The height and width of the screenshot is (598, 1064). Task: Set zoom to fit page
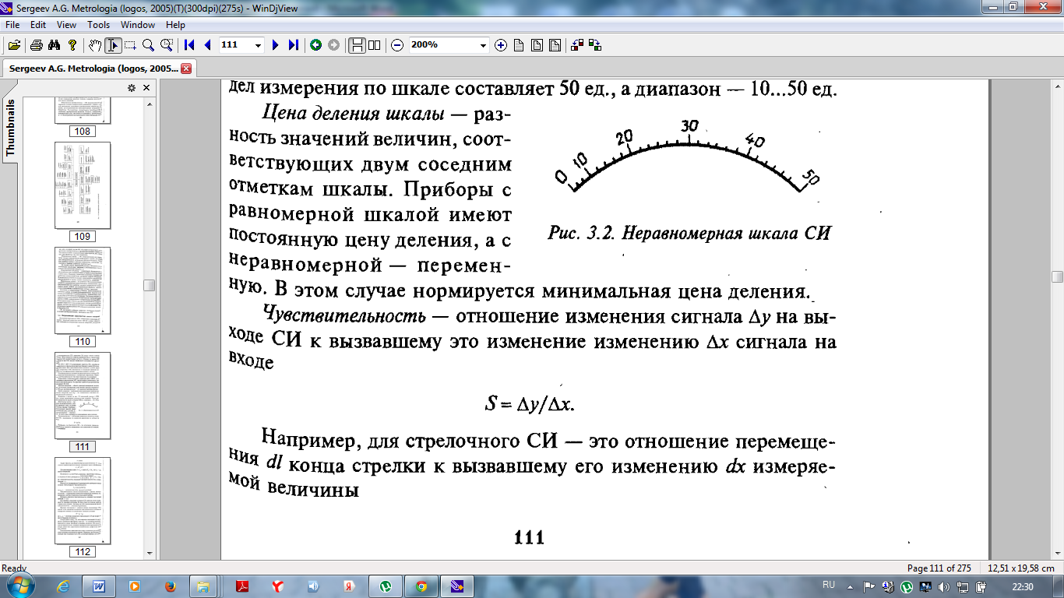[x=537, y=45]
